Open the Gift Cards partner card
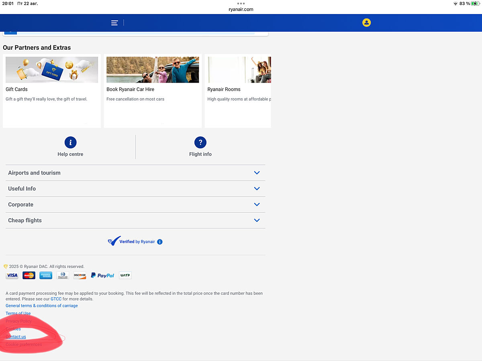Screen dimensions: 482x361 [52, 91]
